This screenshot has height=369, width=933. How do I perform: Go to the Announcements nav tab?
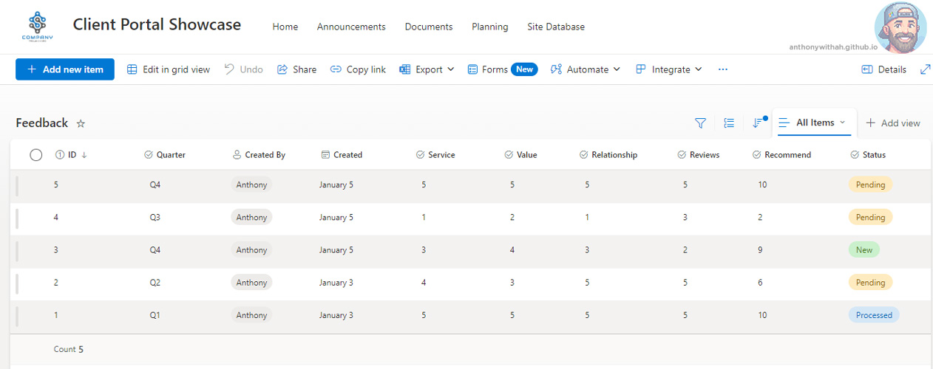[x=351, y=27]
